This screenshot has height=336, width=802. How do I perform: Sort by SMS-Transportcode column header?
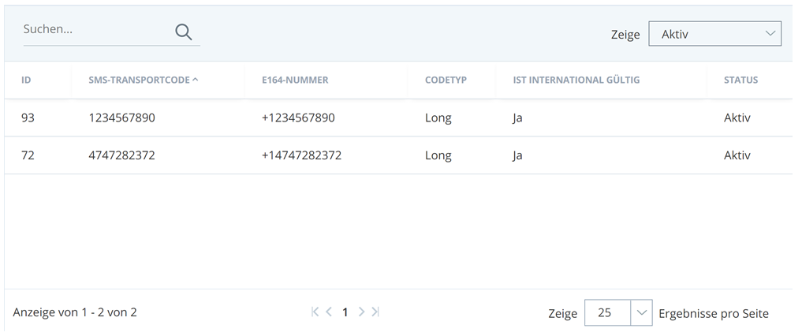[x=139, y=80]
